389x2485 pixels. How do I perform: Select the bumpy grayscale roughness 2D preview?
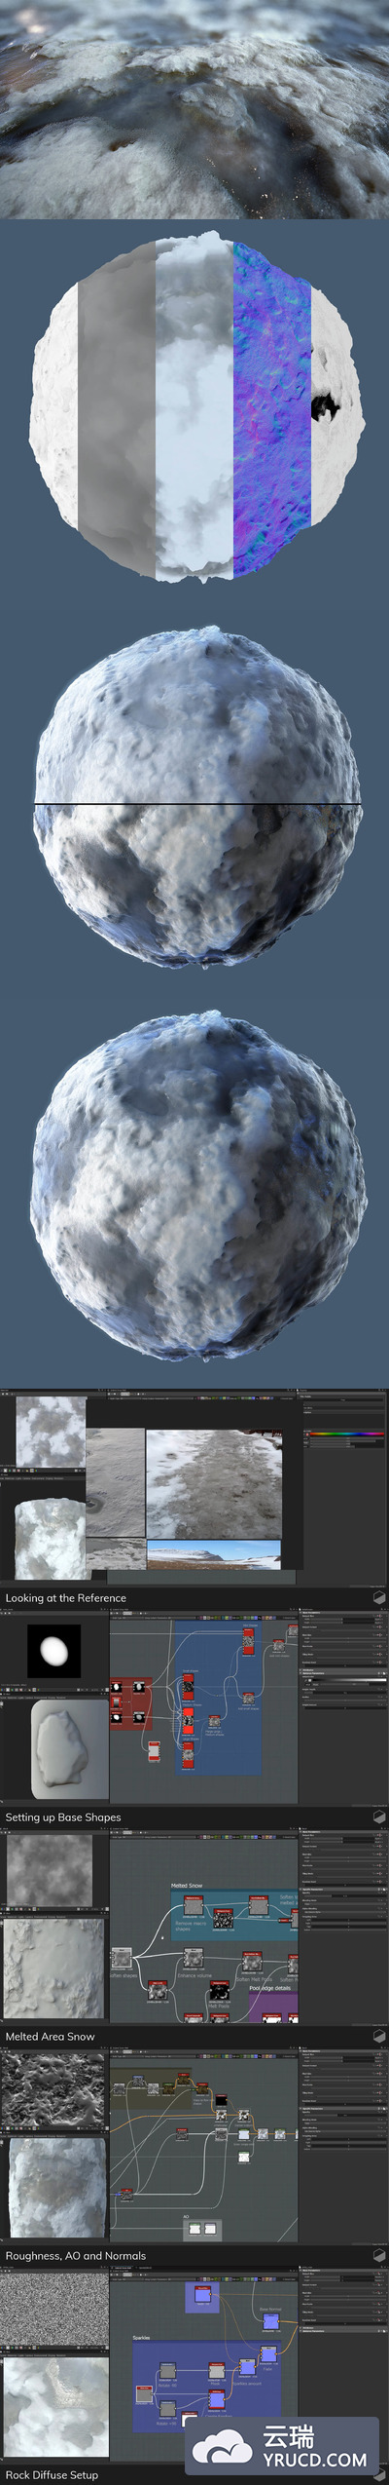point(53,2090)
